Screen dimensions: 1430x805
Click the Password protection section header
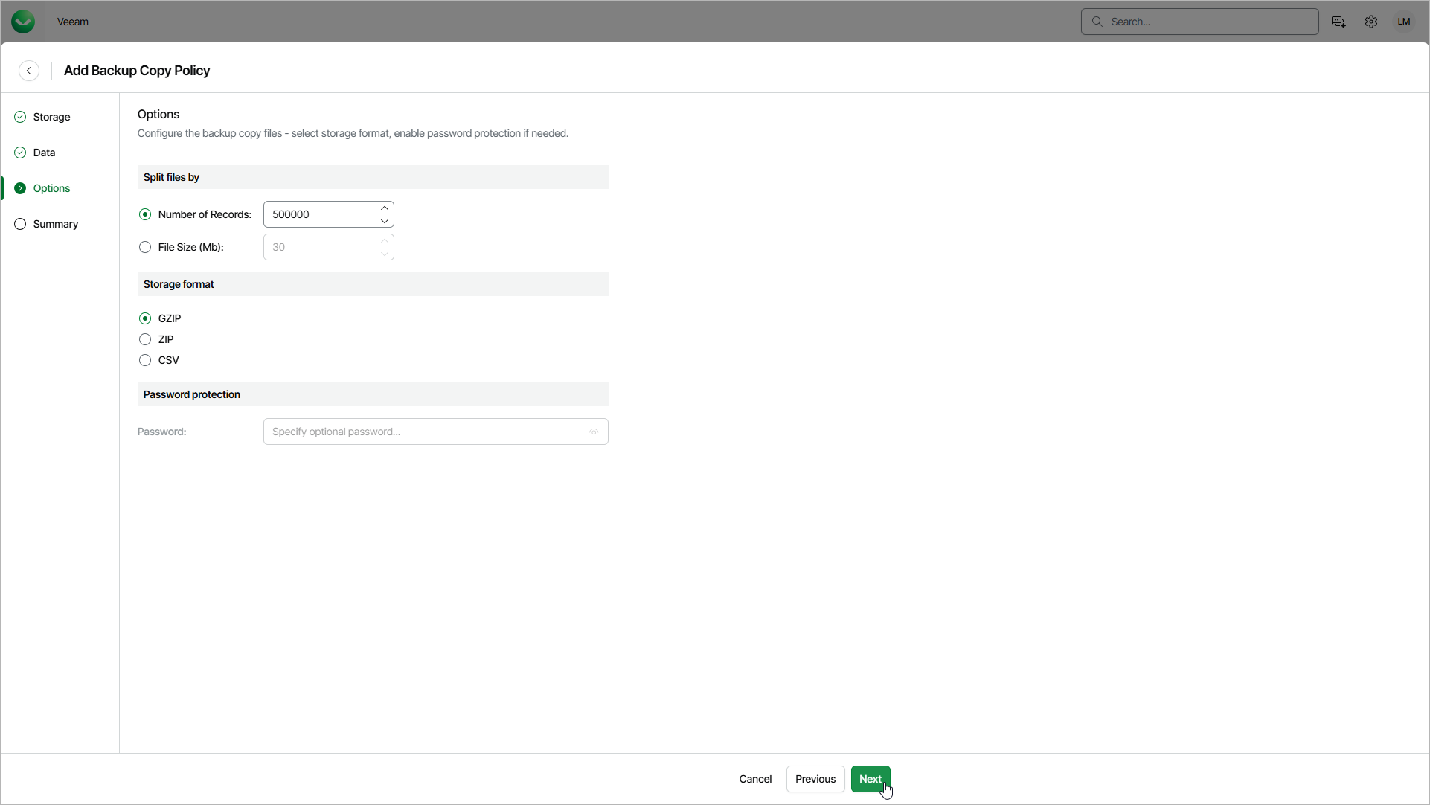373,394
